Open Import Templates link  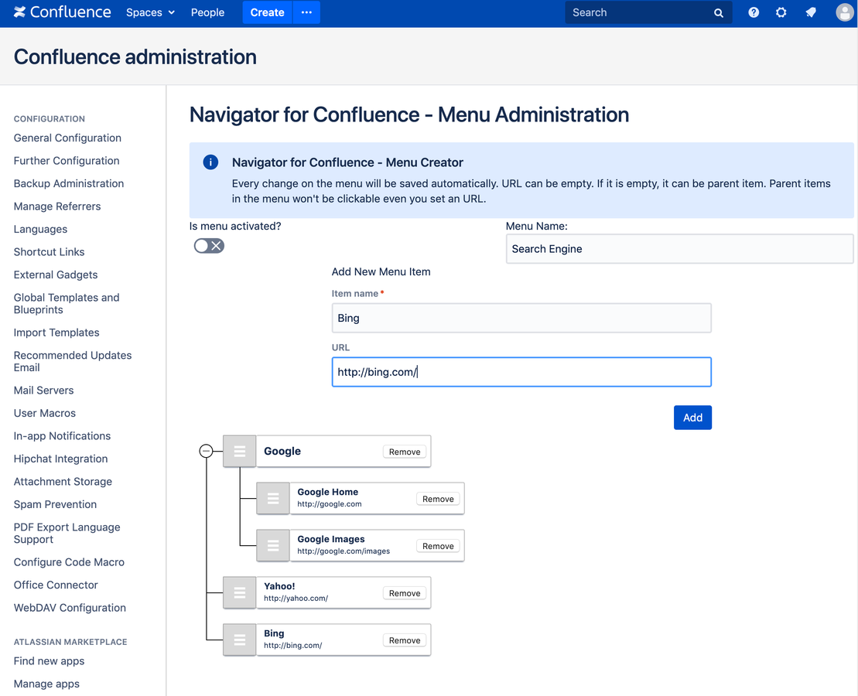point(56,333)
